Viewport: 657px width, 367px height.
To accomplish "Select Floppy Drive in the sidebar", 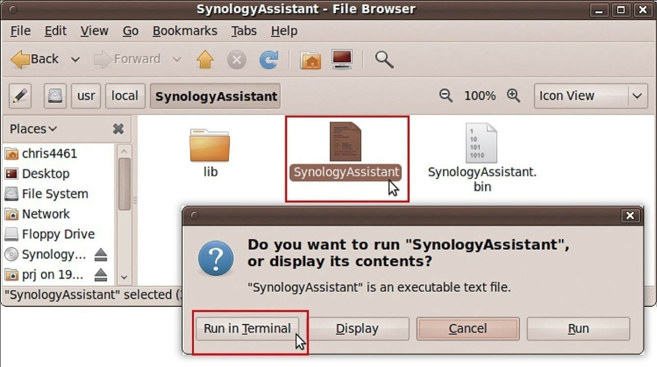I will tap(49, 234).
